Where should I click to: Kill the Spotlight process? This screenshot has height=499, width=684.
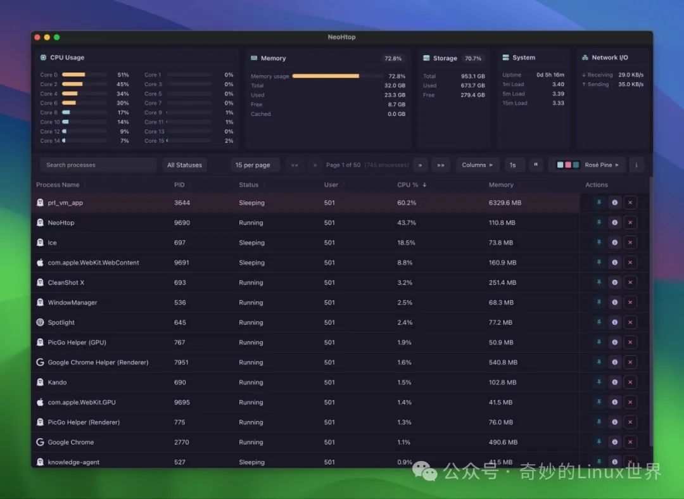pos(630,322)
